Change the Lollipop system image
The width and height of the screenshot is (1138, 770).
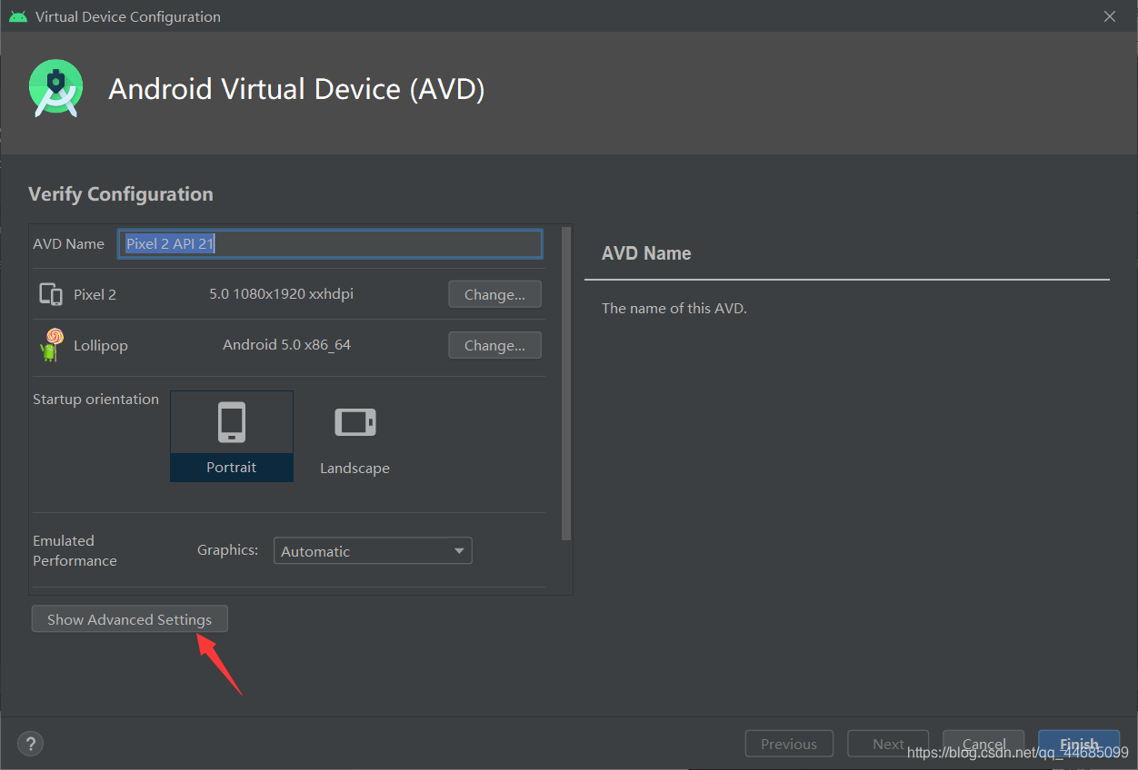[x=494, y=345]
